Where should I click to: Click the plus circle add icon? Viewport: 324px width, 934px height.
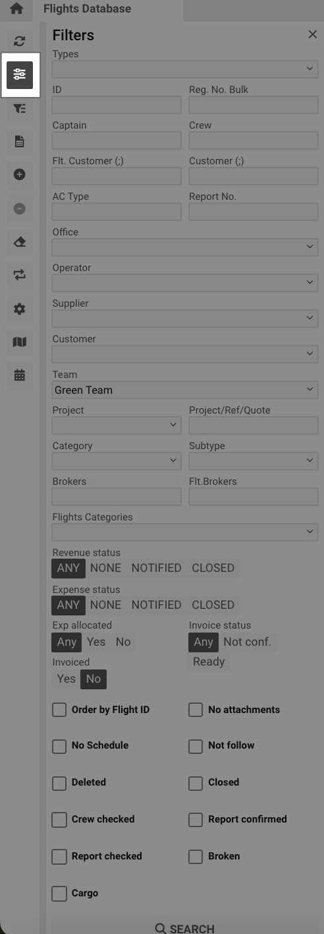(20, 174)
